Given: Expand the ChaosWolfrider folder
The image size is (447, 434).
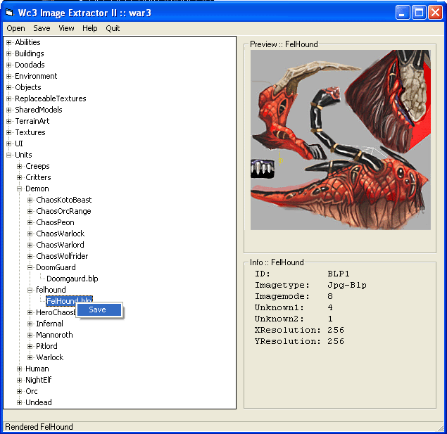Looking at the screenshot, I should coord(30,256).
